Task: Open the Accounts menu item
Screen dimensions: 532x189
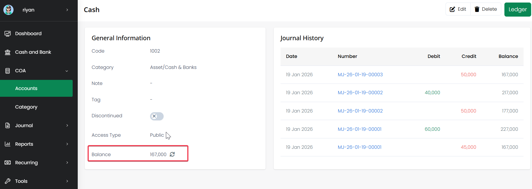Action: point(26,88)
